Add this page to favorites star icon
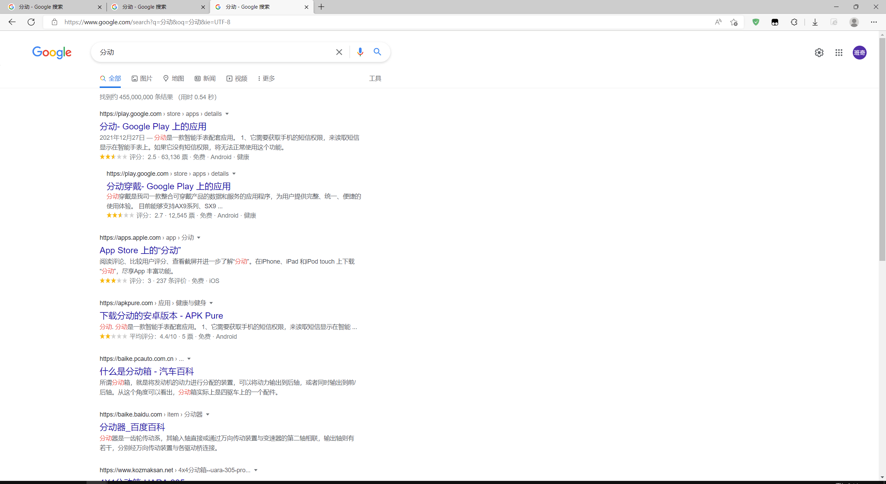 click(734, 22)
